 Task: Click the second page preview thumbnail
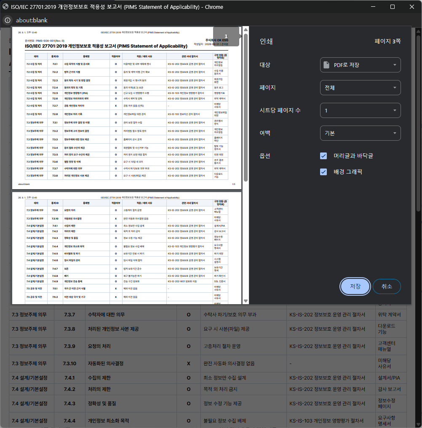point(127,248)
